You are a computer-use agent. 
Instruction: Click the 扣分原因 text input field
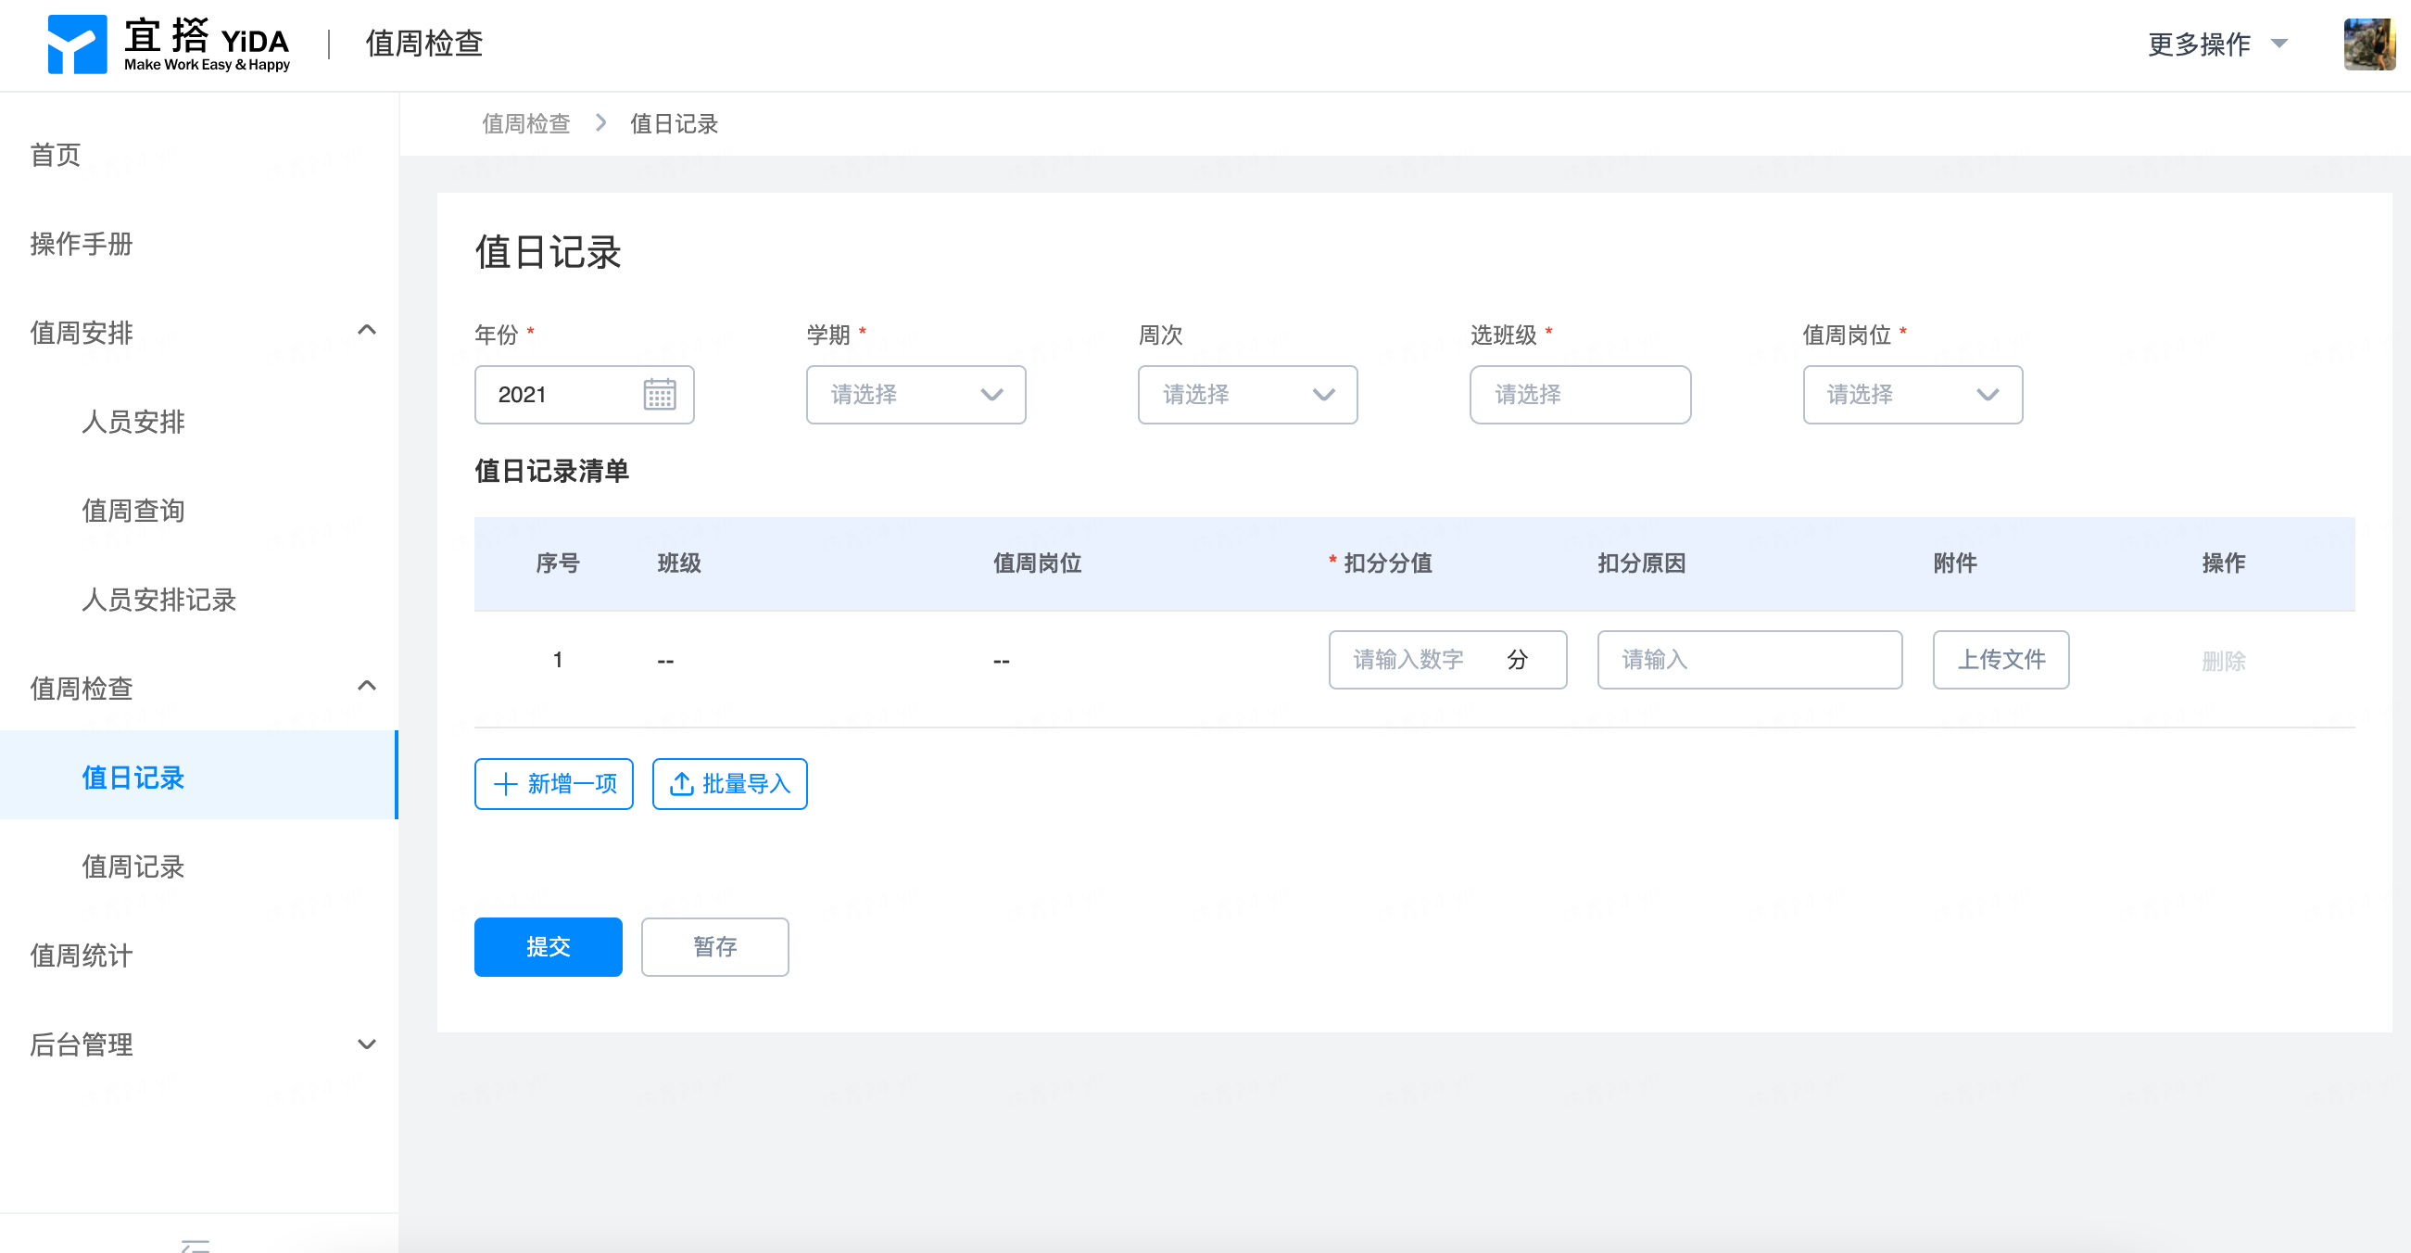pos(1748,659)
